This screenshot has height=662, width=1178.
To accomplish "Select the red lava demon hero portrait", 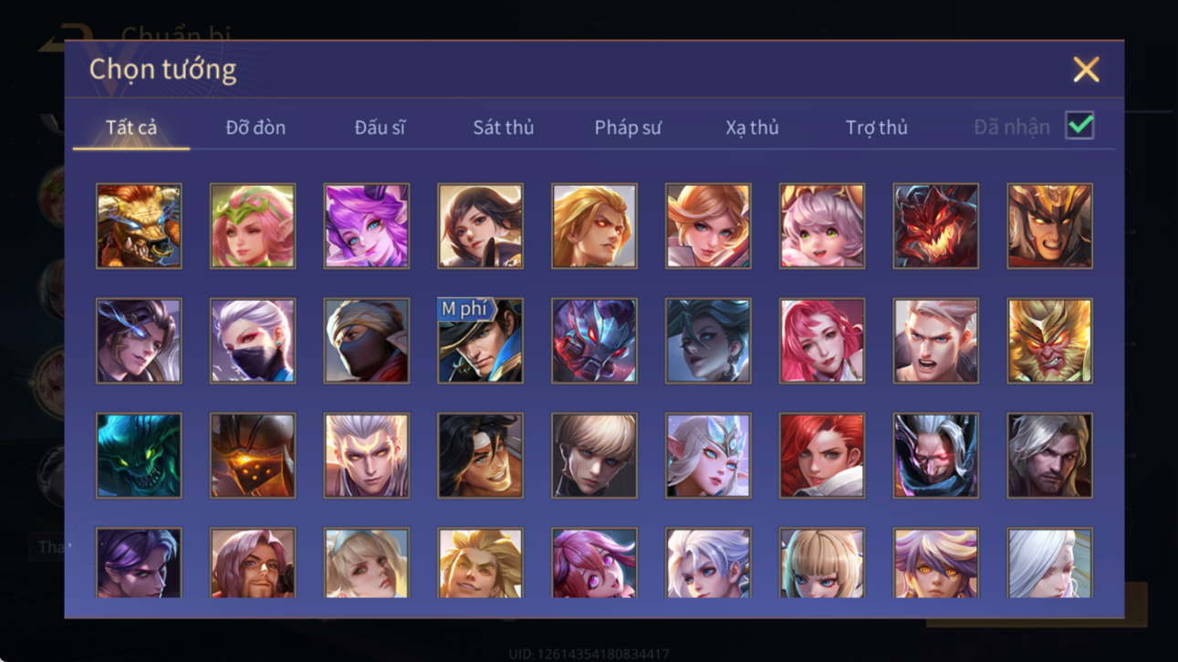I will tap(935, 226).
